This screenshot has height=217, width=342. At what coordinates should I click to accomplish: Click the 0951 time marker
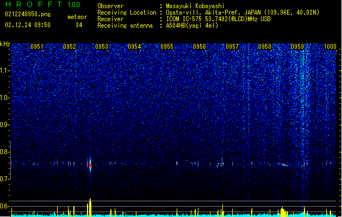[x=36, y=46]
